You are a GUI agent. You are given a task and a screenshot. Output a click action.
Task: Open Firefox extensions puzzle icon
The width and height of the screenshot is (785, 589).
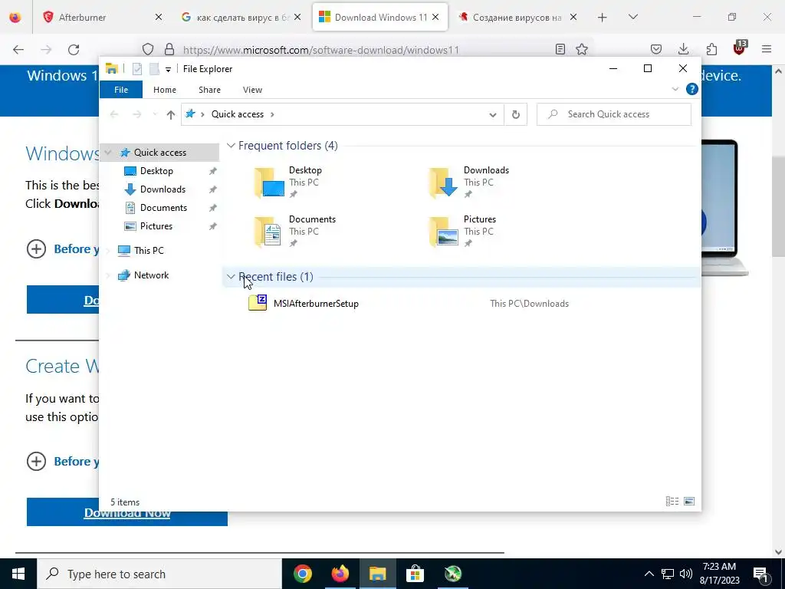click(711, 49)
